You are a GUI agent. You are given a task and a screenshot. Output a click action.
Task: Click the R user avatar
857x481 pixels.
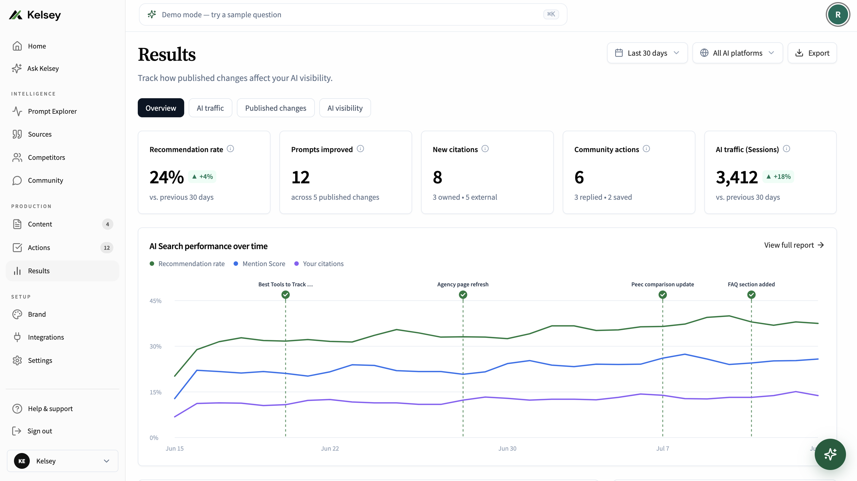838,14
